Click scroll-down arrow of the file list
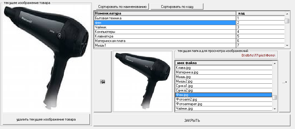Image resolution: width=295 pixels, height=129 pixels. point(275,109)
